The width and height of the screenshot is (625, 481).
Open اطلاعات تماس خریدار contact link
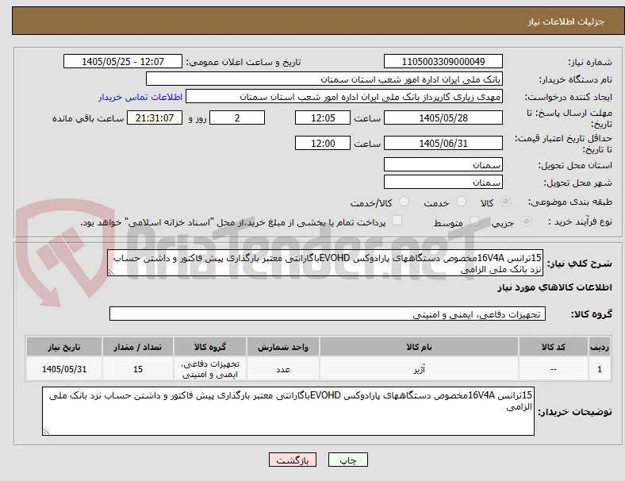click(140, 97)
